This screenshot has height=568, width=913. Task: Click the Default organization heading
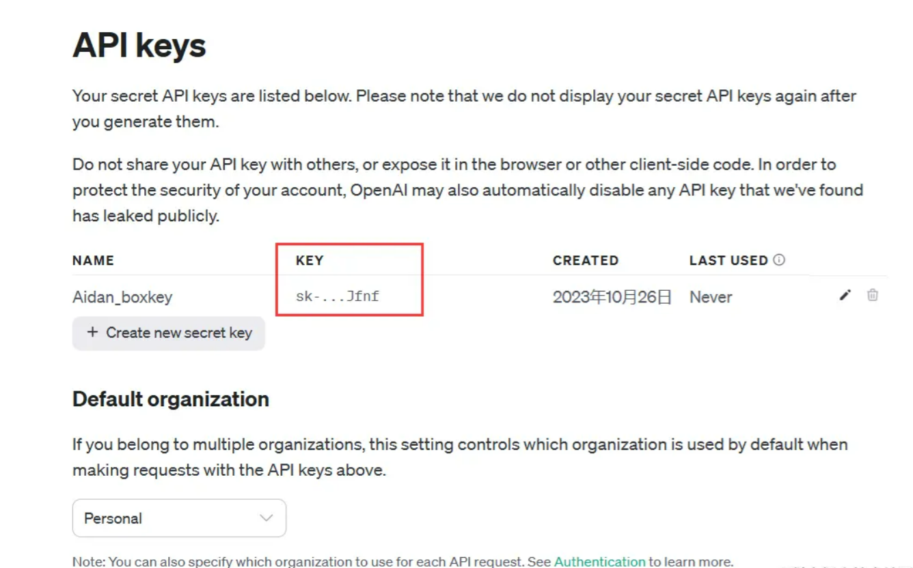pos(171,399)
